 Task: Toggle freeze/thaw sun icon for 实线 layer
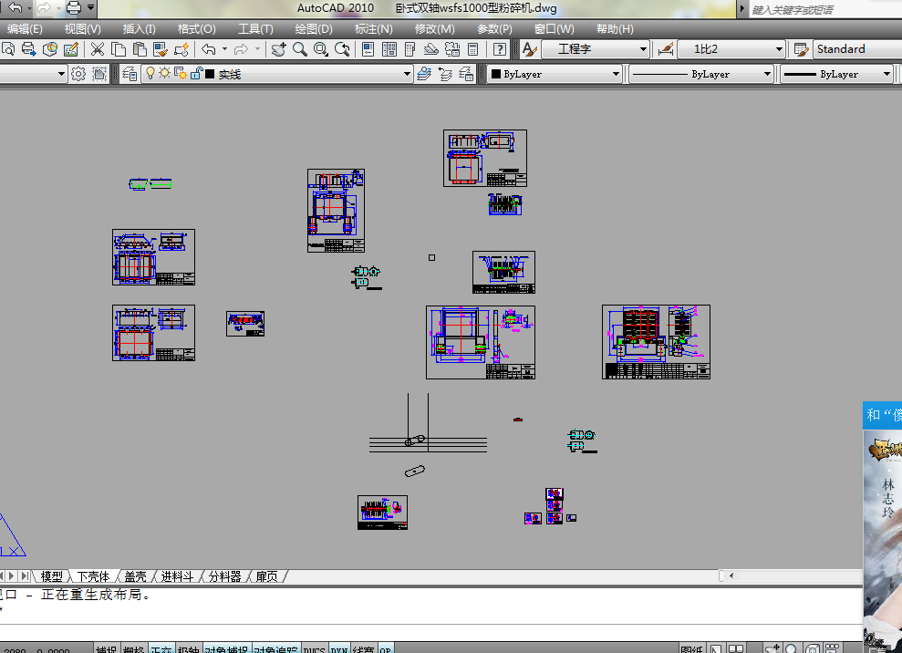click(165, 73)
